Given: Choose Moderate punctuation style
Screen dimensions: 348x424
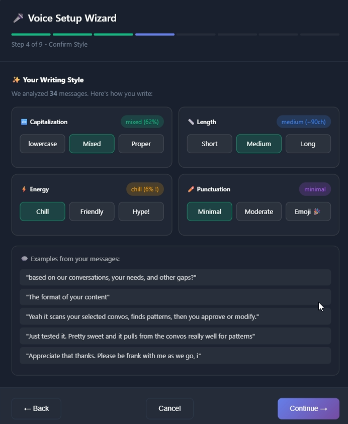Looking at the screenshot, I should point(259,211).
